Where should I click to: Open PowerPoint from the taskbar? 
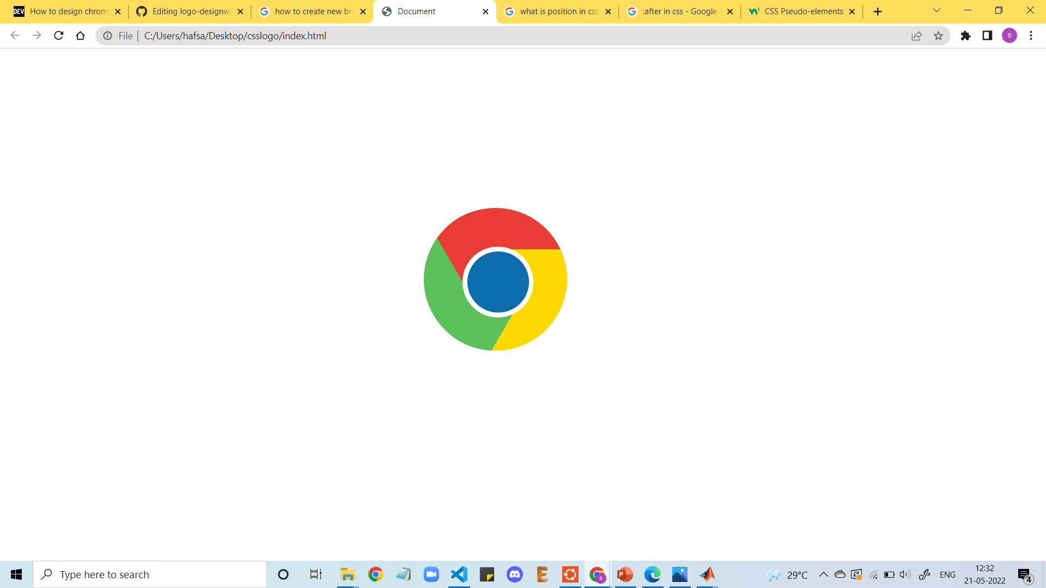625,574
